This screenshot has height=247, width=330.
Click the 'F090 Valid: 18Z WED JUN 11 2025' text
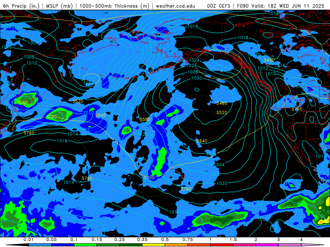280,6
